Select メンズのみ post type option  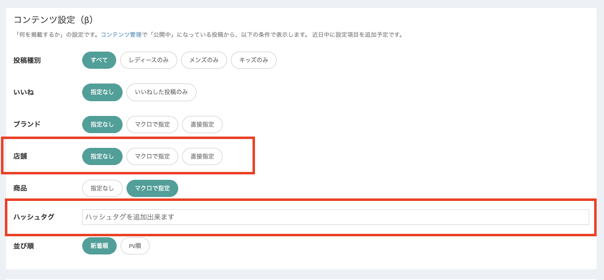coord(204,60)
